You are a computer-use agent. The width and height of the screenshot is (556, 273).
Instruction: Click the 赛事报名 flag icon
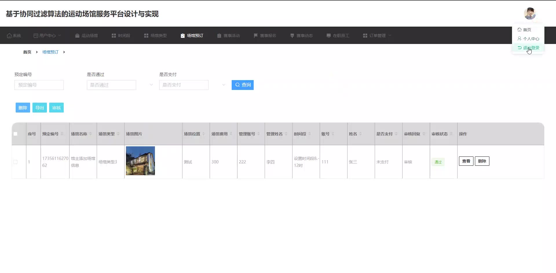pos(256,36)
